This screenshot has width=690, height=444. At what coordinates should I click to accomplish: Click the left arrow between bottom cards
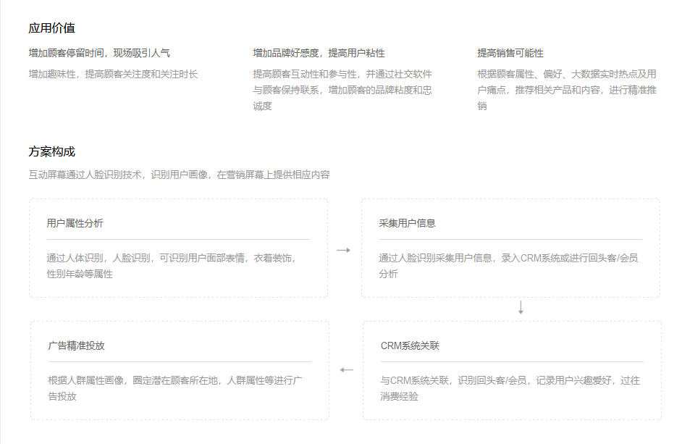pos(347,370)
